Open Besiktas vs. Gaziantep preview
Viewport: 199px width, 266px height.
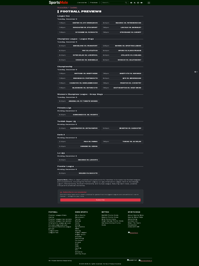[x=122, y=128]
